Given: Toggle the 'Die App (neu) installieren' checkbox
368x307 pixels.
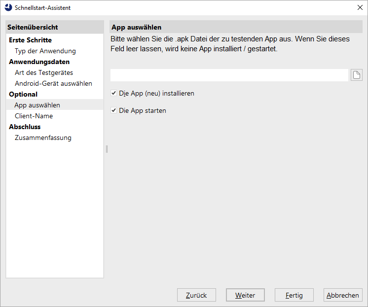Looking at the screenshot, I should 114,93.
